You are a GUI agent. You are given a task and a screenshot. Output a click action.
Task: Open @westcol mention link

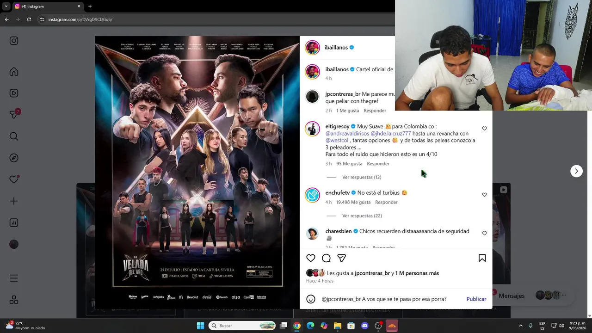coord(337,140)
